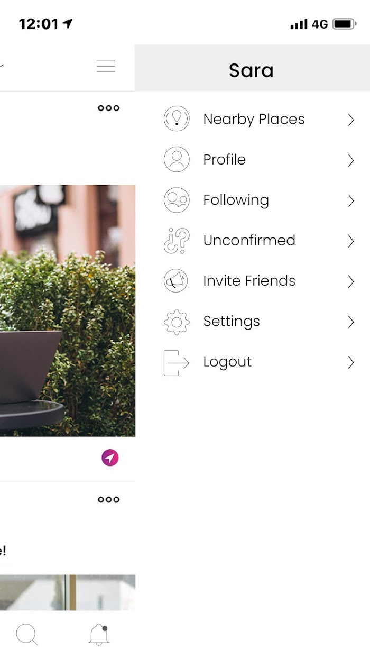Select the Following menu item
Screen dimensions: 370x658
click(259, 200)
